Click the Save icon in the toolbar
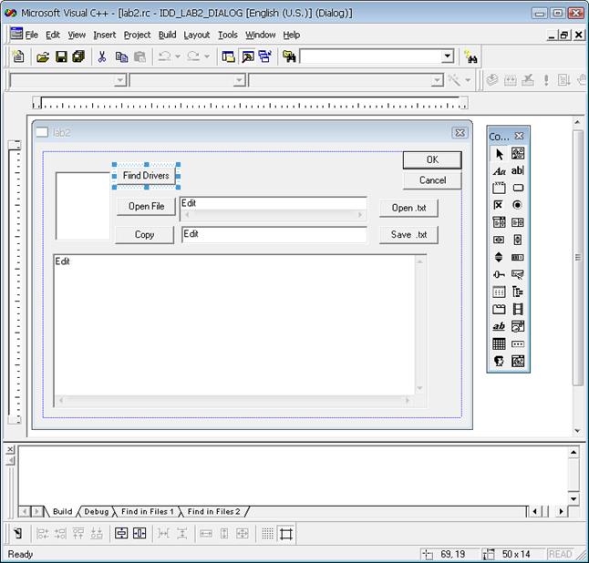 pos(61,56)
